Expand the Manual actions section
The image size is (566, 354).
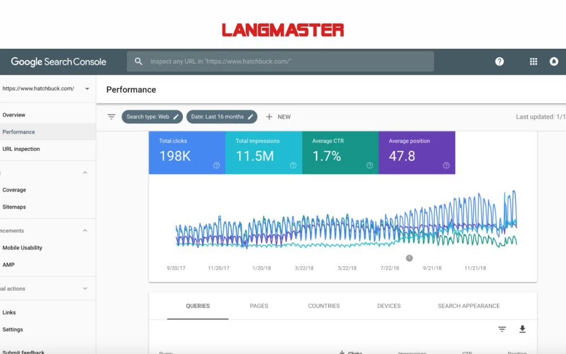coord(85,288)
